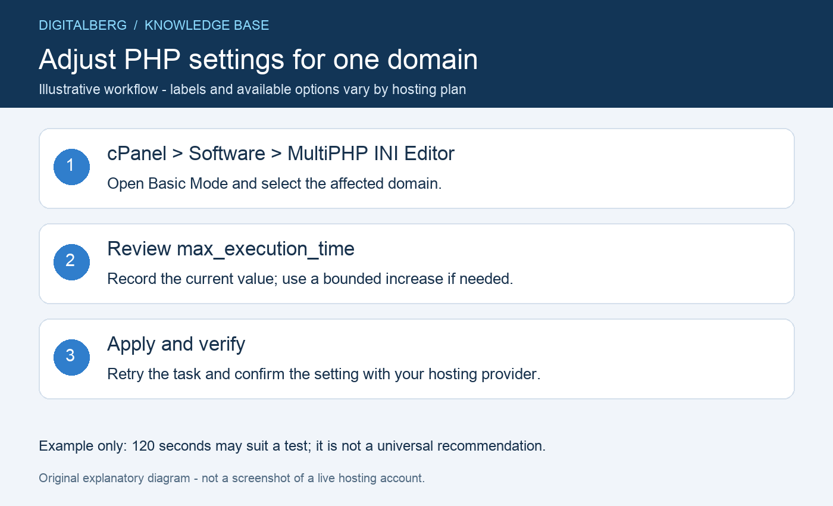Viewport: 833px width, 506px height.
Task: Click the "Example only: 120 seconds" note
Action: pos(292,446)
